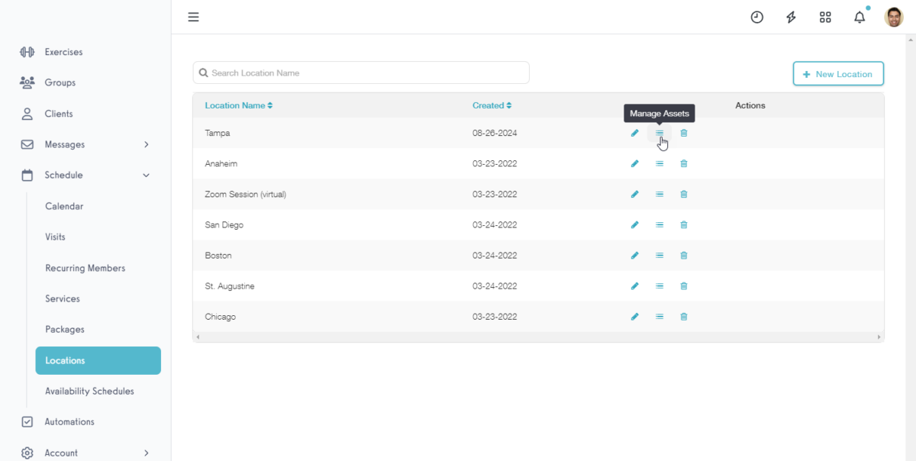
Task: Select Packages in the sidebar
Action: click(64, 329)
